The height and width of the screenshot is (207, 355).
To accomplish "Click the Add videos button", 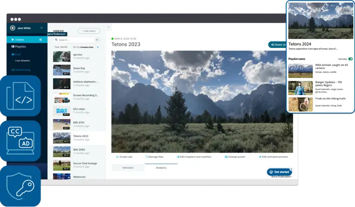I will click(x=89, y=31).
